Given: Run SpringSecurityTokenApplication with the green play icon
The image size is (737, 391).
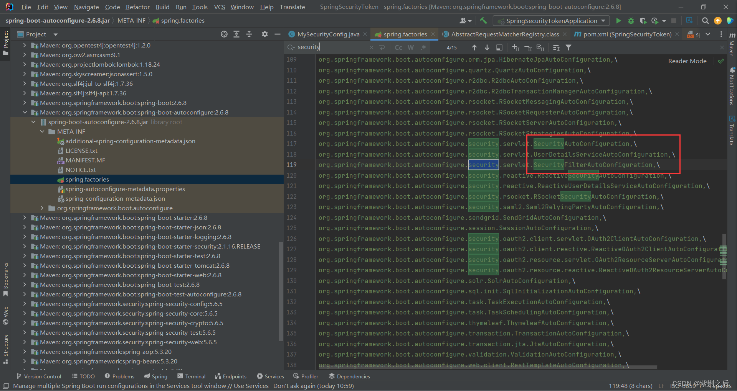Looking at the screenshot, I should (x=618, y=21).
